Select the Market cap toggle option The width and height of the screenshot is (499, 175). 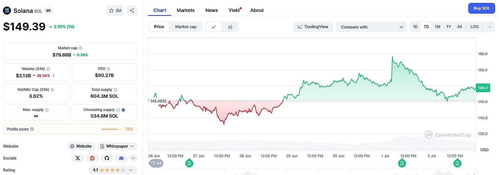[x=186, y=27]
